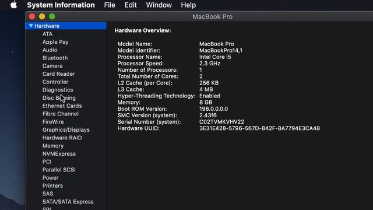Close the MacBook Pro window
This screenshot has width=373, height=210.
(x=32, y=16)
